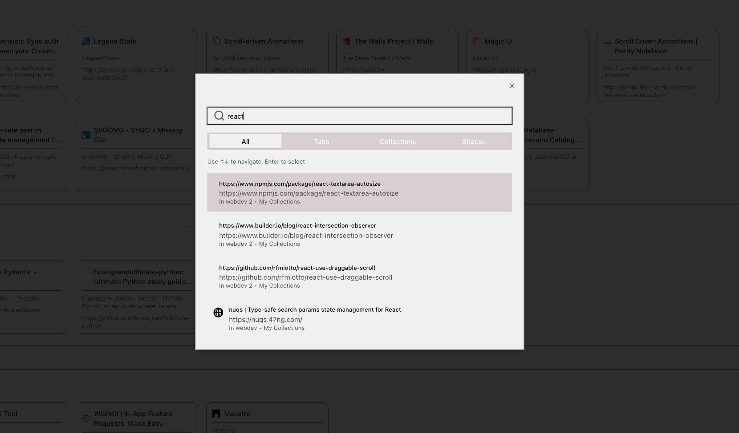Open Scroll Driven Animations Nerdy Notebook title
The image size is (739, 433).
coord(656,46)
